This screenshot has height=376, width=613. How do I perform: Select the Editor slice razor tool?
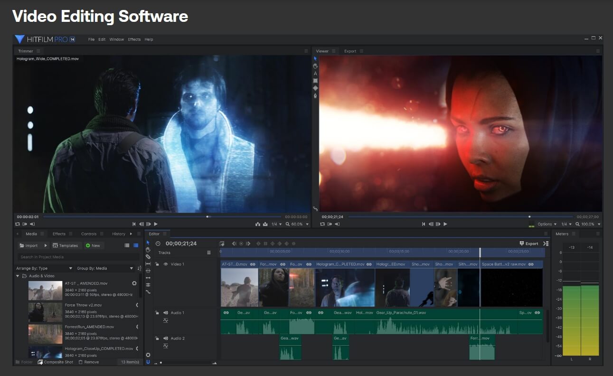[x=148, y=256]
